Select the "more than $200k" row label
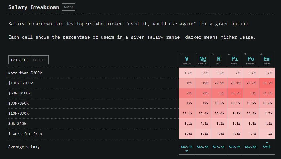The height and width of the screenshot is (159, 281). [x=26, y=73]
